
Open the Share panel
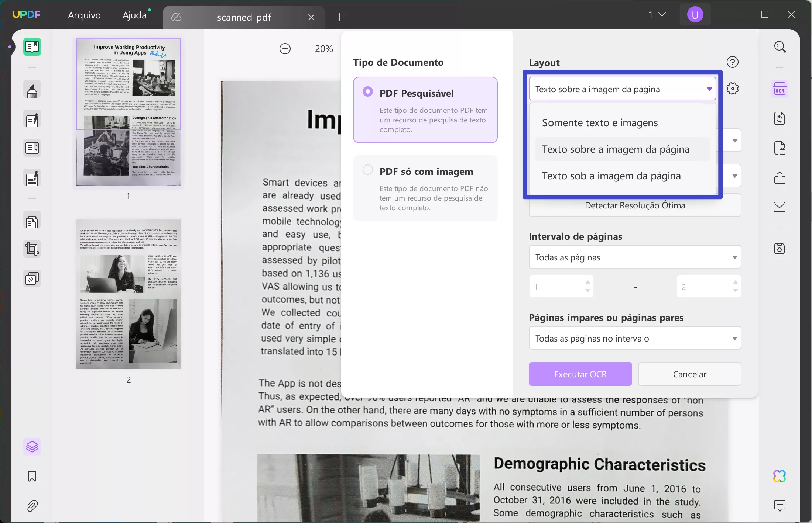pos(780,178)
